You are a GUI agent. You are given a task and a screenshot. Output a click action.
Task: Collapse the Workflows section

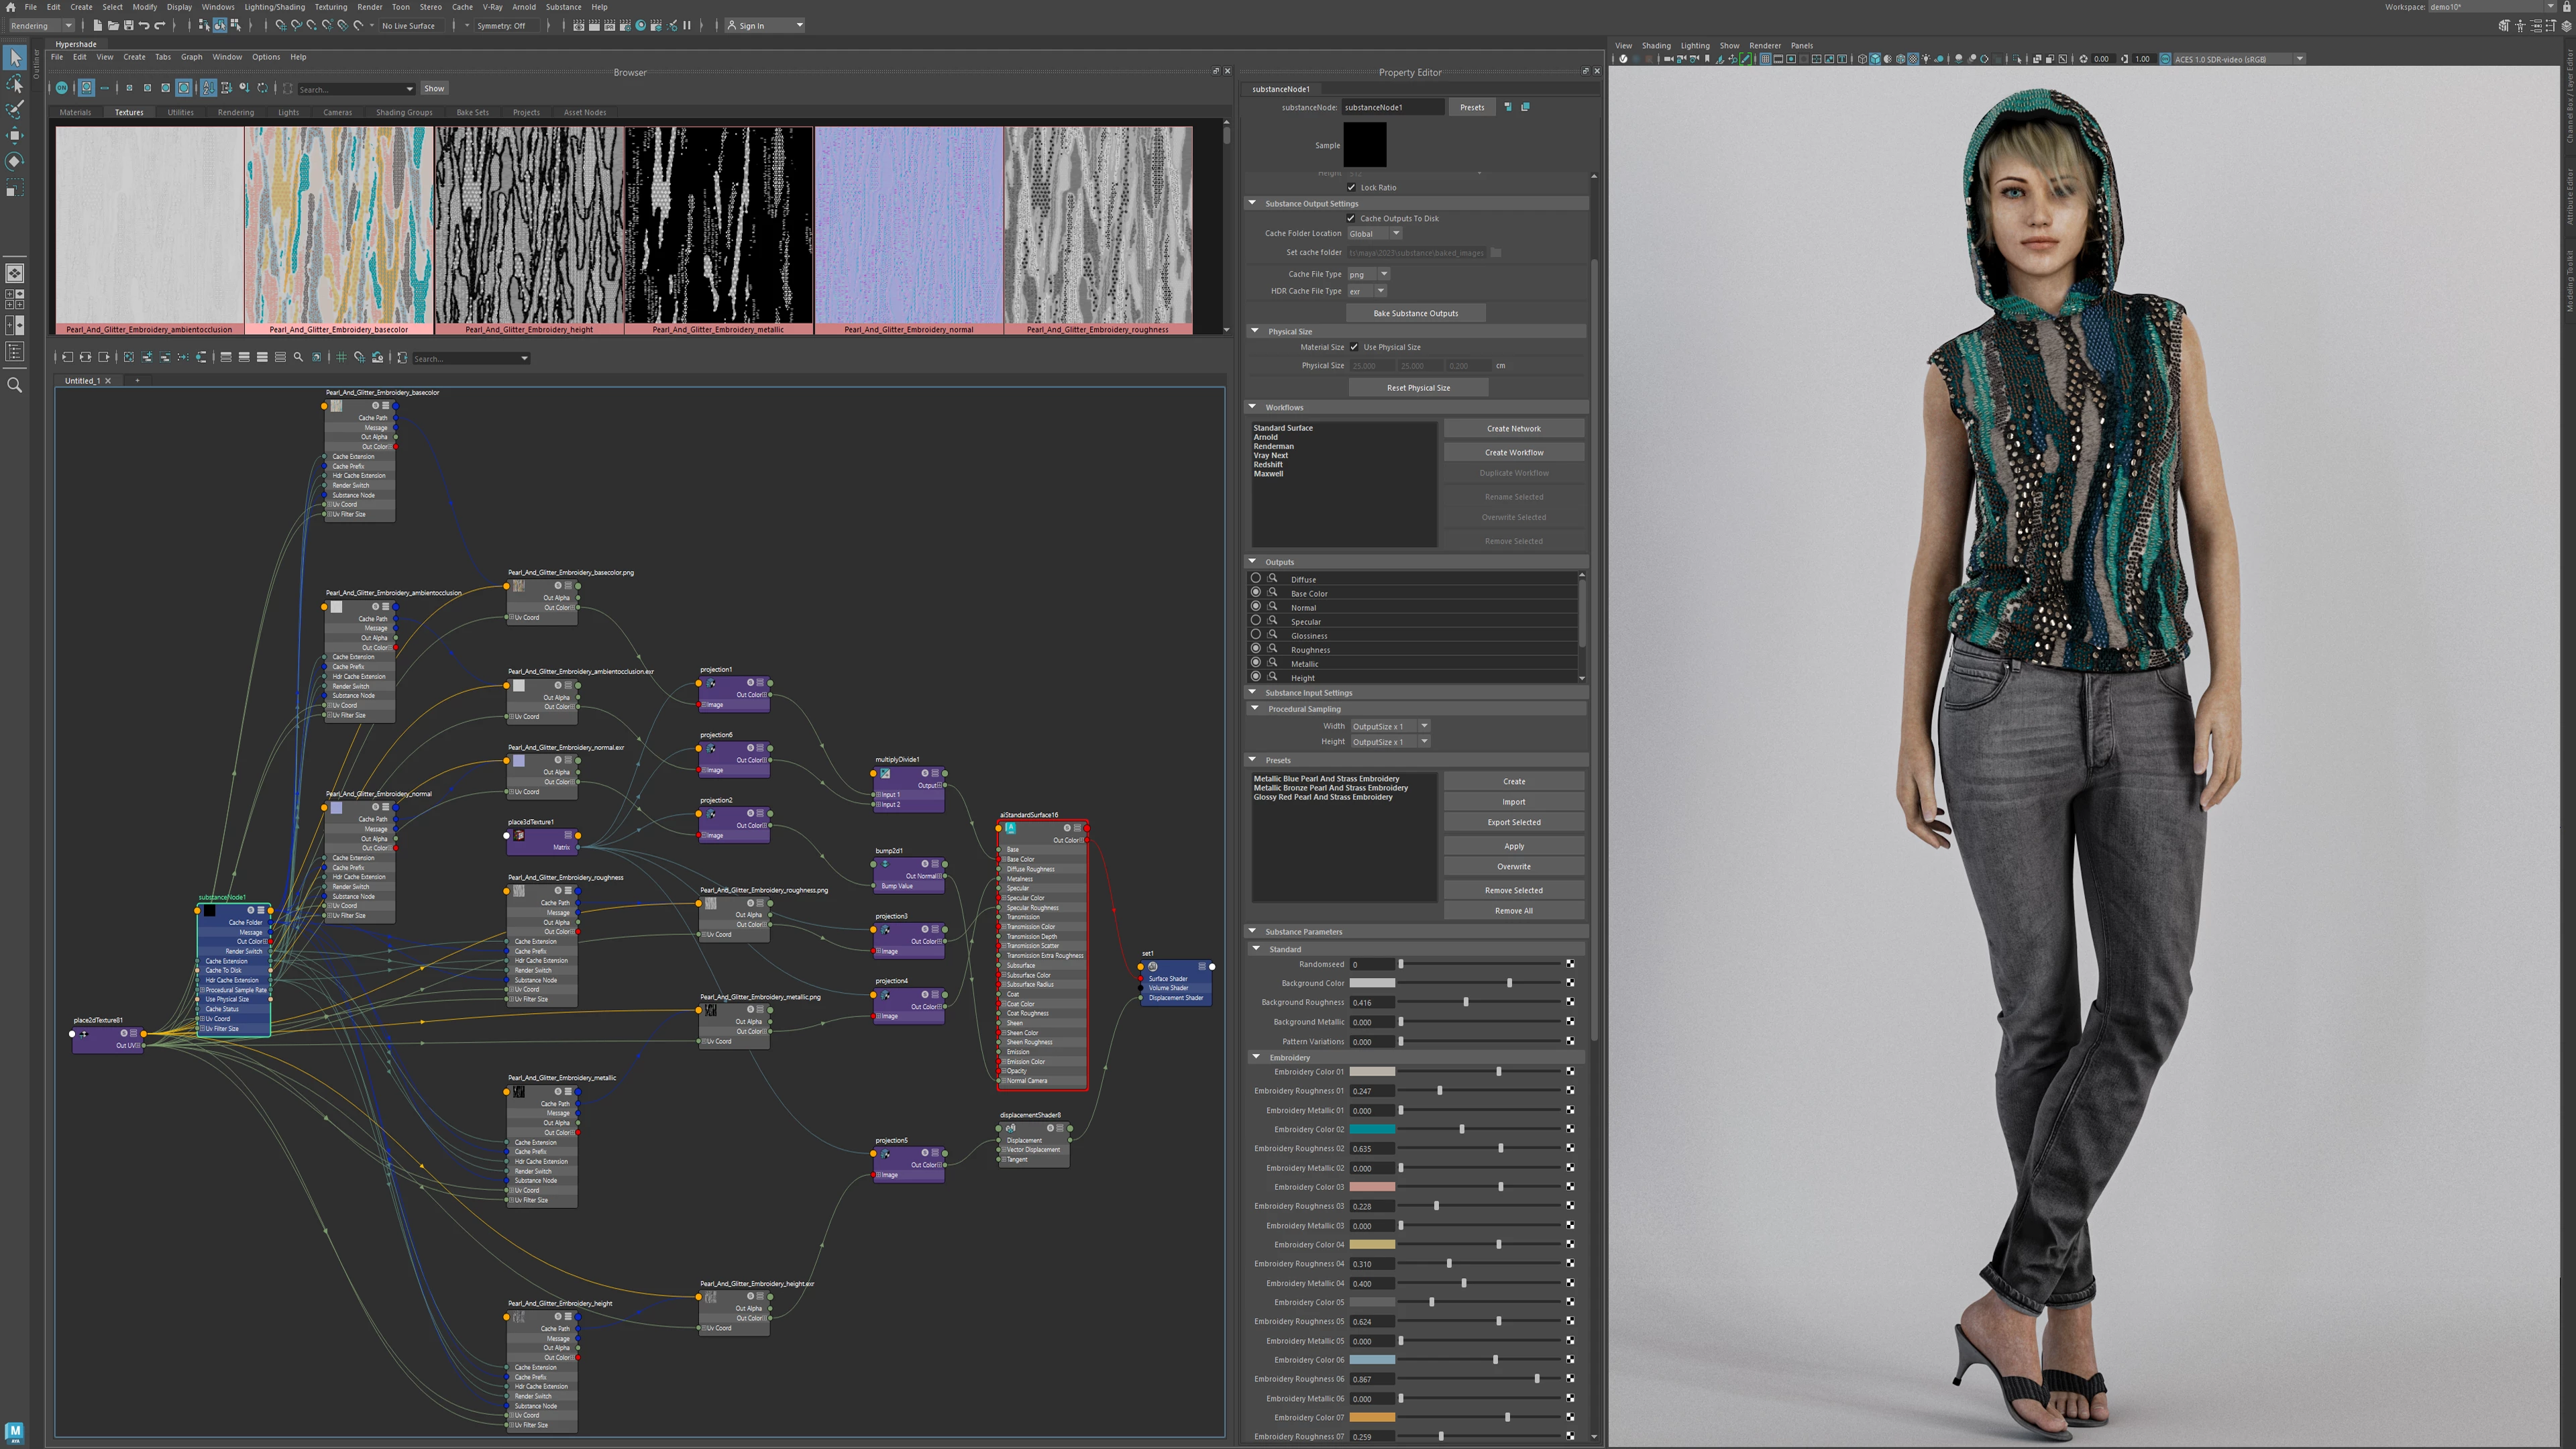coord(1252,407)
